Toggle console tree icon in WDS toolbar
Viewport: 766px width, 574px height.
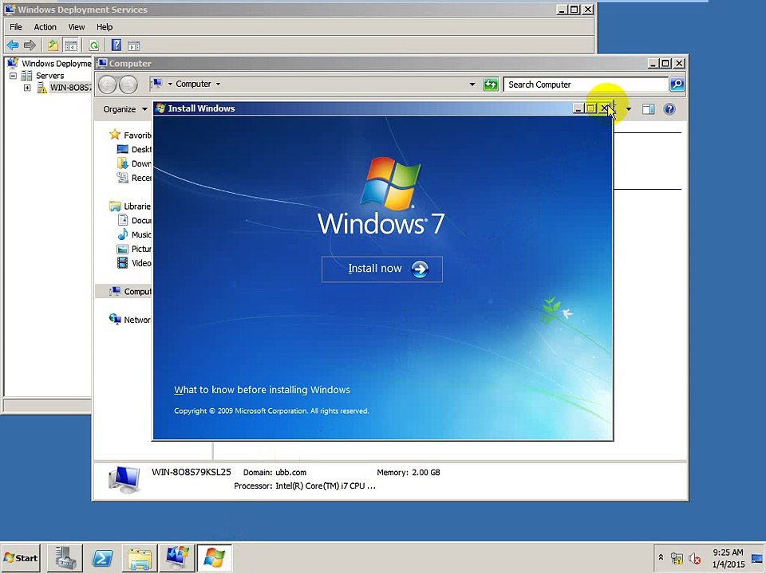pos(71,45)
